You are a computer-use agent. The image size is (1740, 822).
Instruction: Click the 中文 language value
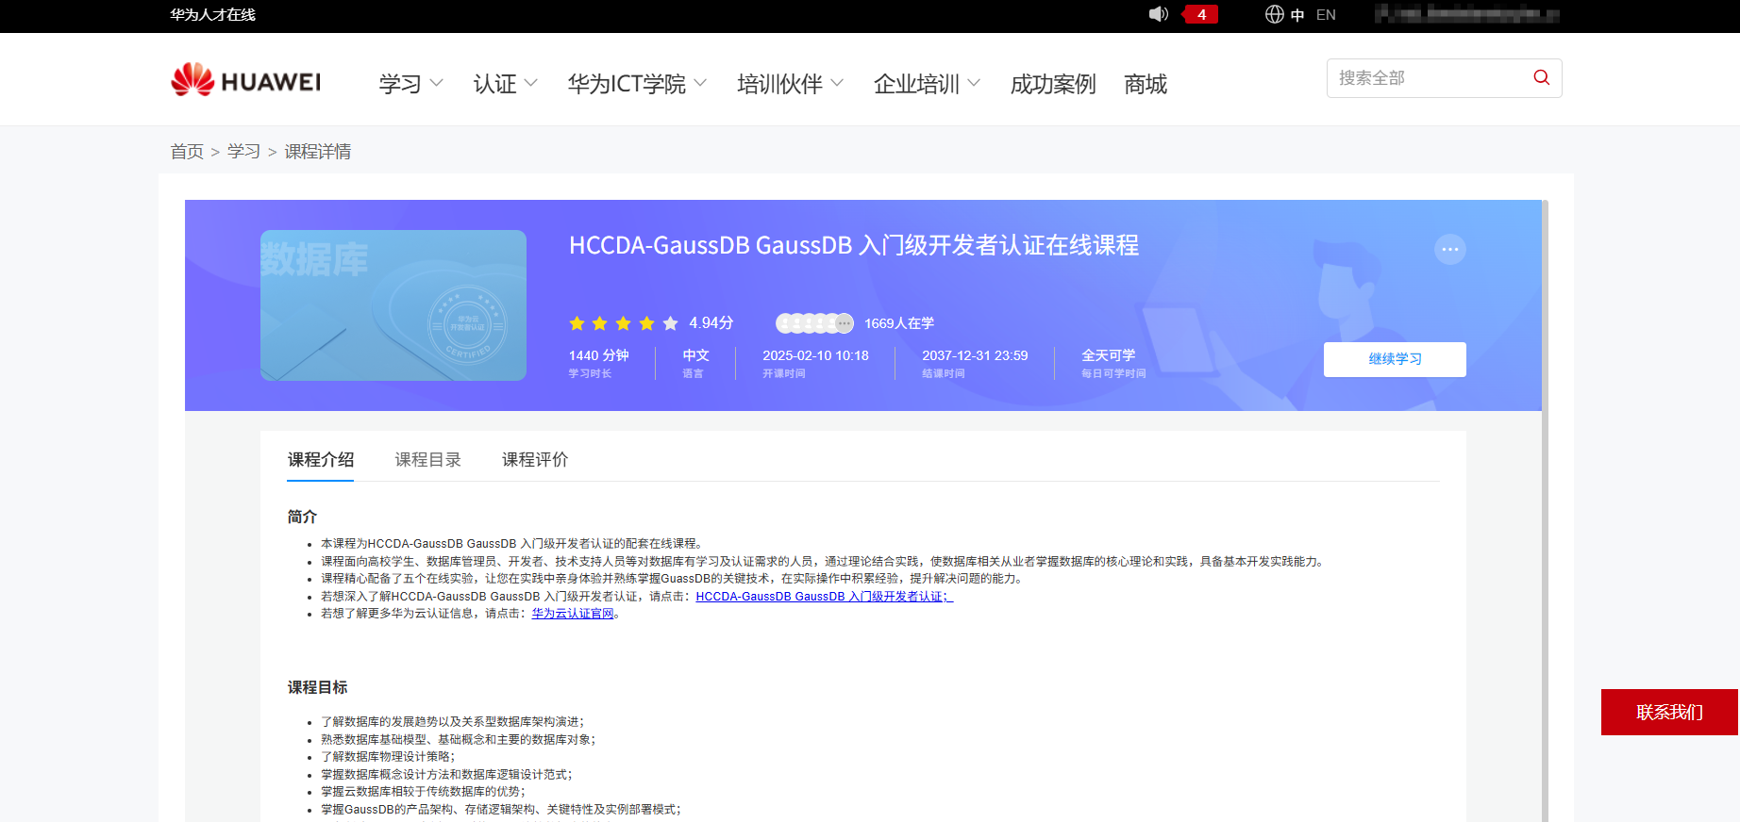tap(695, 355)
